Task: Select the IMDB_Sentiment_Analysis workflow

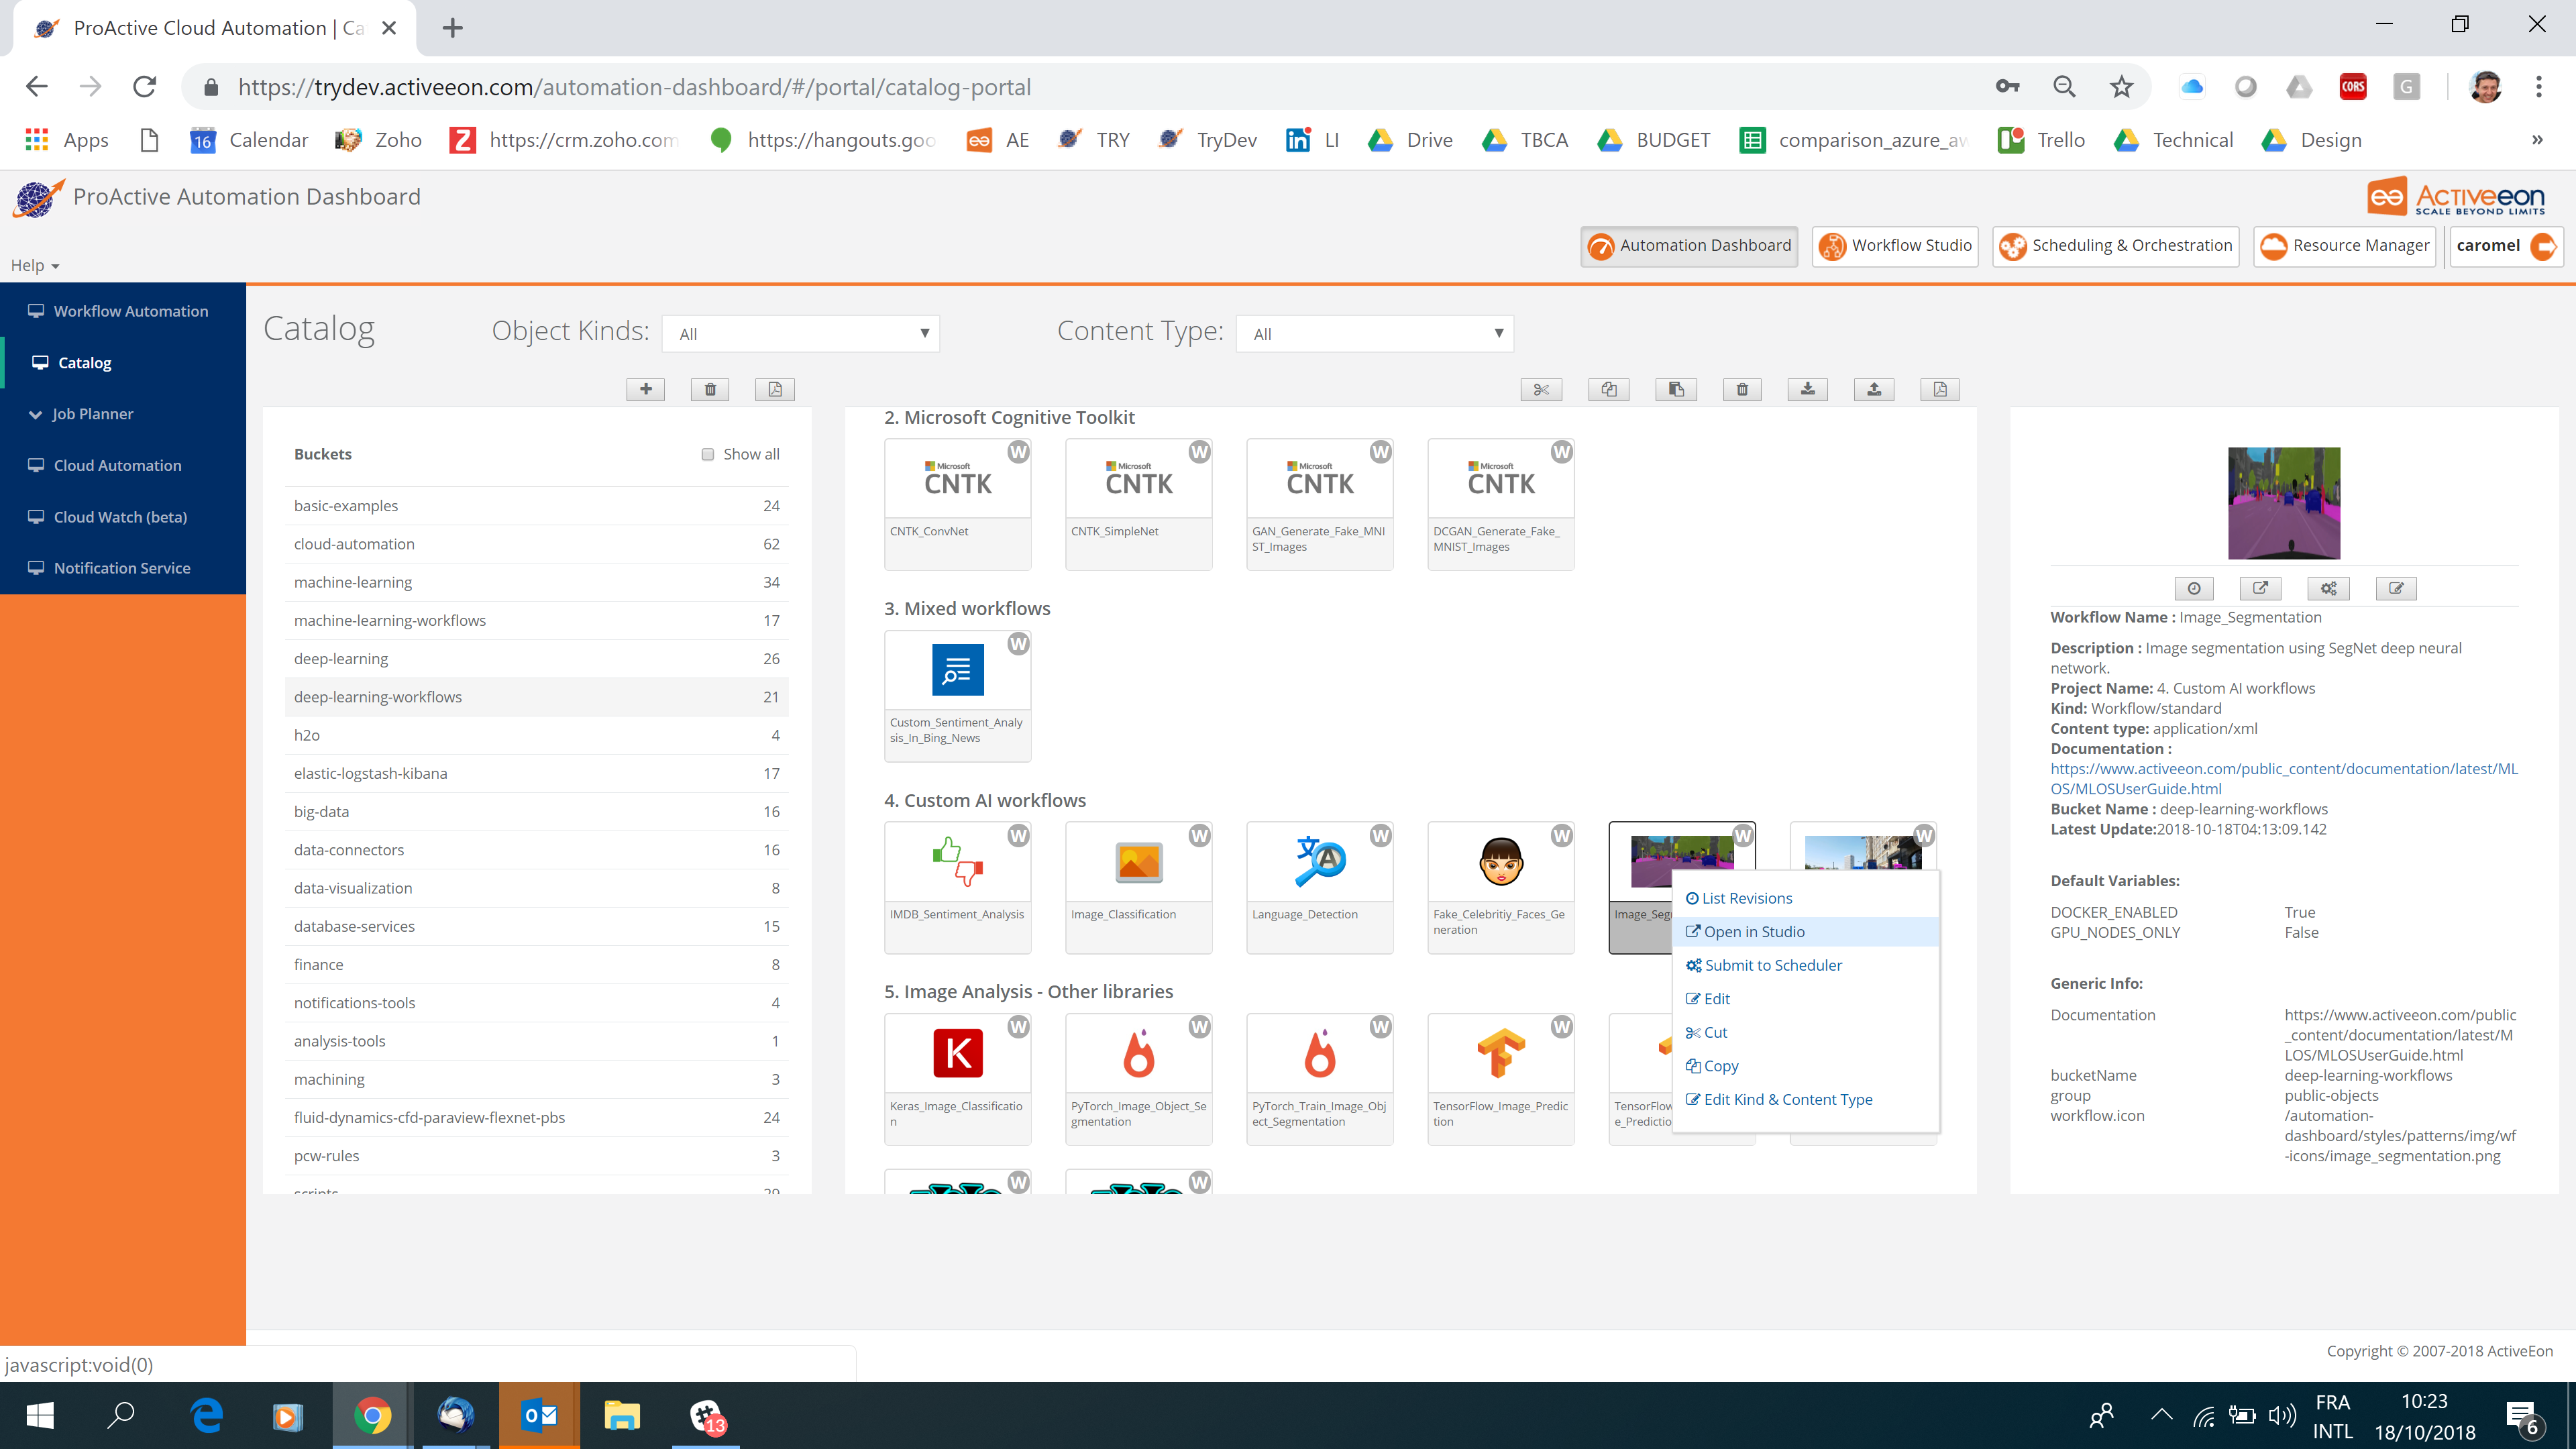Action: pyautogui.click(x=958, y=887)
